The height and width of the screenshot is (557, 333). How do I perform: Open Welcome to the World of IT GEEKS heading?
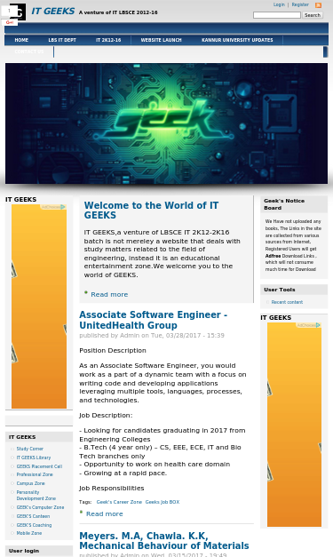[x=151, y=211]
